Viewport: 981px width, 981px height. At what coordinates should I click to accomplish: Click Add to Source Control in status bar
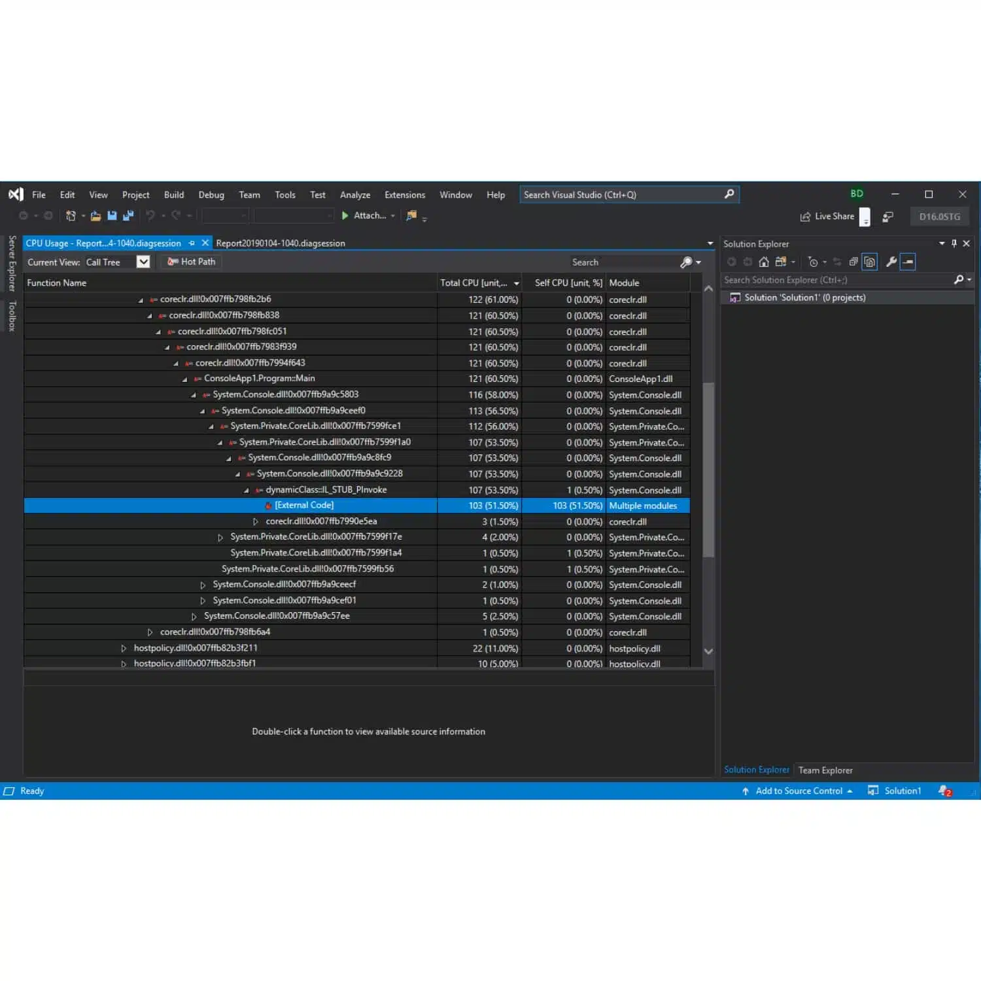[798, 791]
